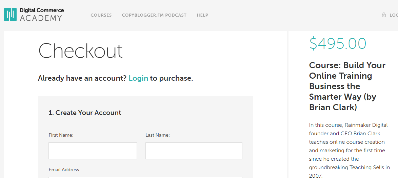Click into the Email Address input box
The image size is (398, 178).
pos(145,177)
